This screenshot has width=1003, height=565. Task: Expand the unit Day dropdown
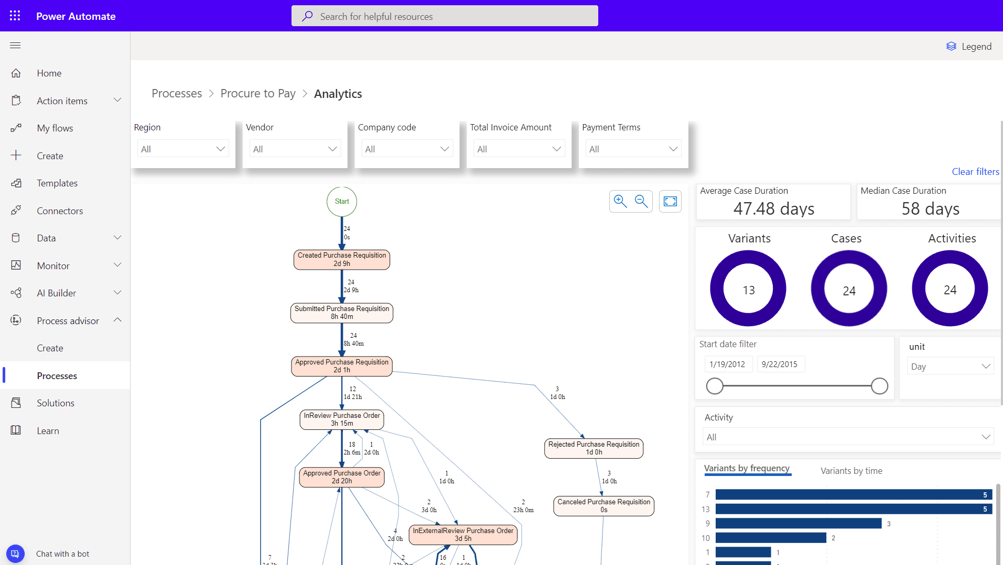point(950,366)
